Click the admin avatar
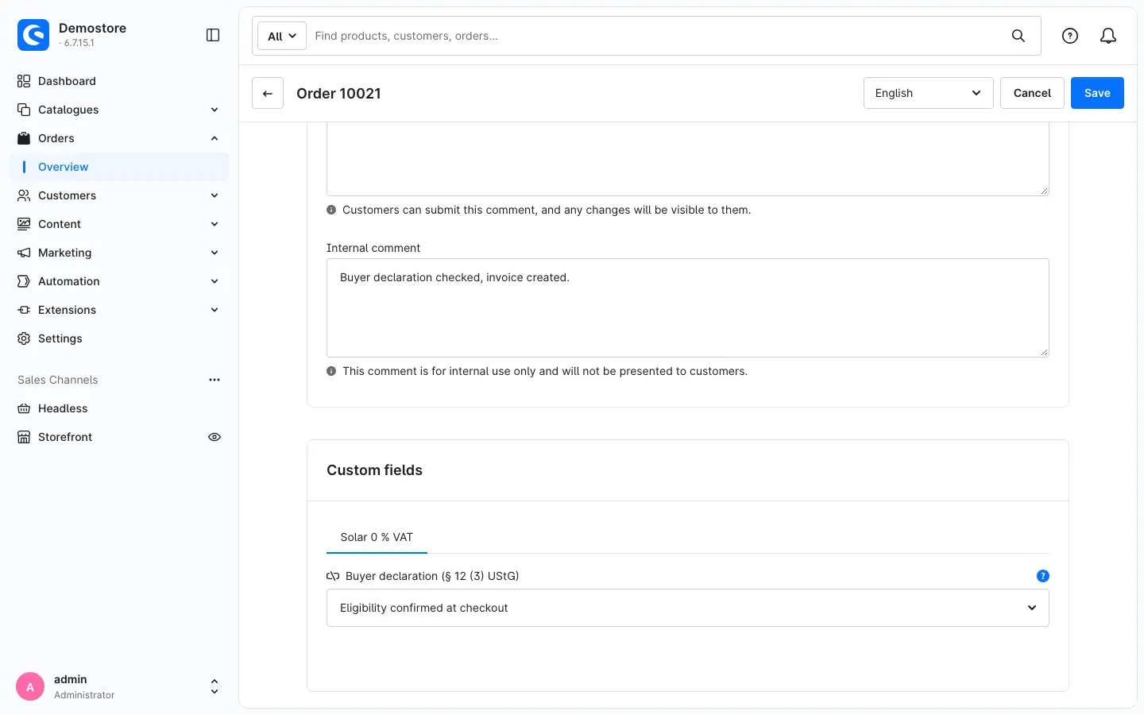The image size is (1144, 715). click(x=30, y=686)
